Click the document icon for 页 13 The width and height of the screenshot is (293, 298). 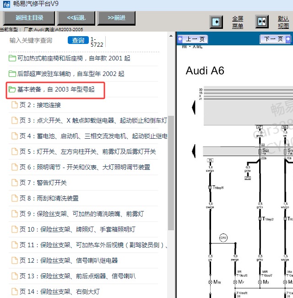pyautogui.click(x=15, y=276)
